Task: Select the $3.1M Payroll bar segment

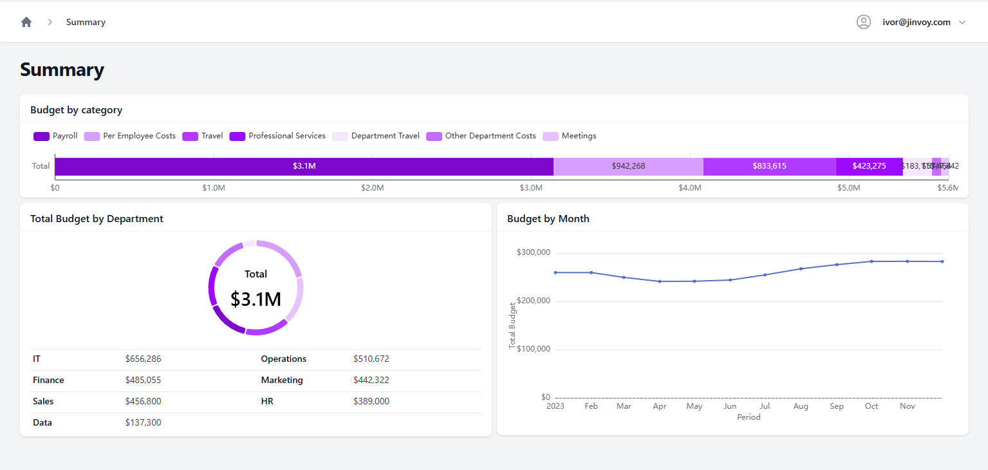Action: point(304,166)
